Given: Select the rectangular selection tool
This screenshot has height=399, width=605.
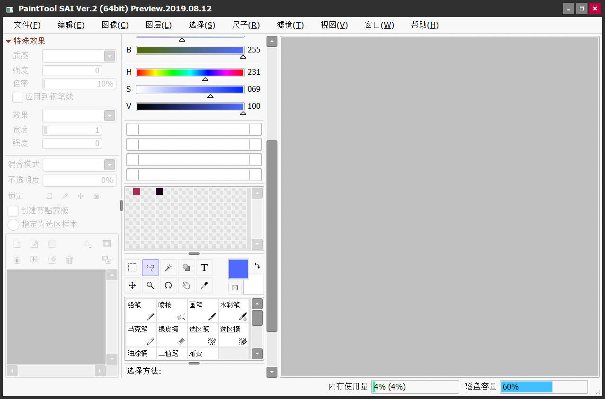Looking at the screenshot, I should click(133, 268).
